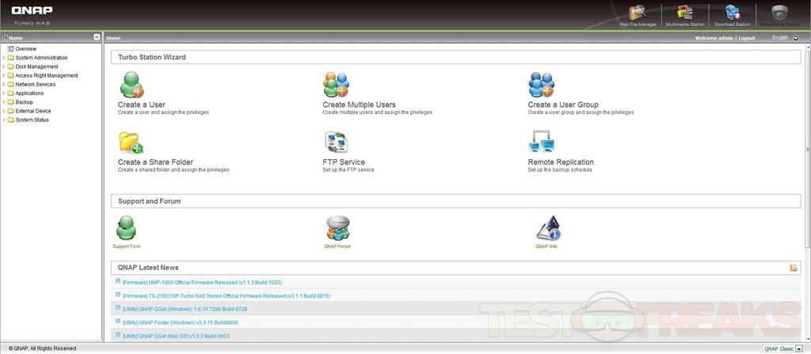Select Network Services in the sidebar
Image resolution: width=811 pixels, height=354 pixels.
tap(35, 84)
